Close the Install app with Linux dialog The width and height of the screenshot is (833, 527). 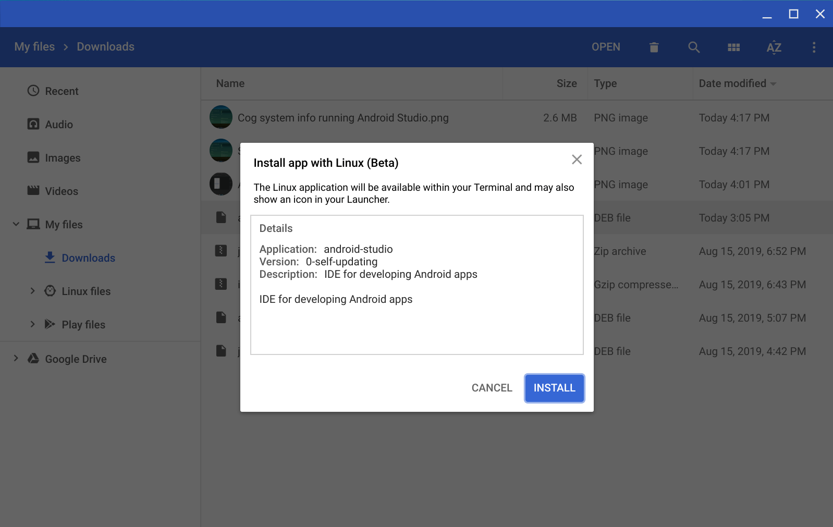click(x=577, y=160)
